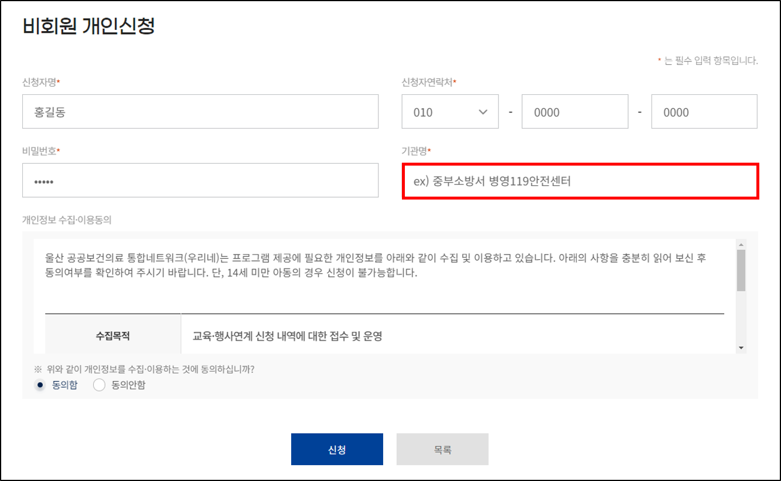Click the 비밀번호 password field
Screen dimensions: 781x481
coord(200,180)
